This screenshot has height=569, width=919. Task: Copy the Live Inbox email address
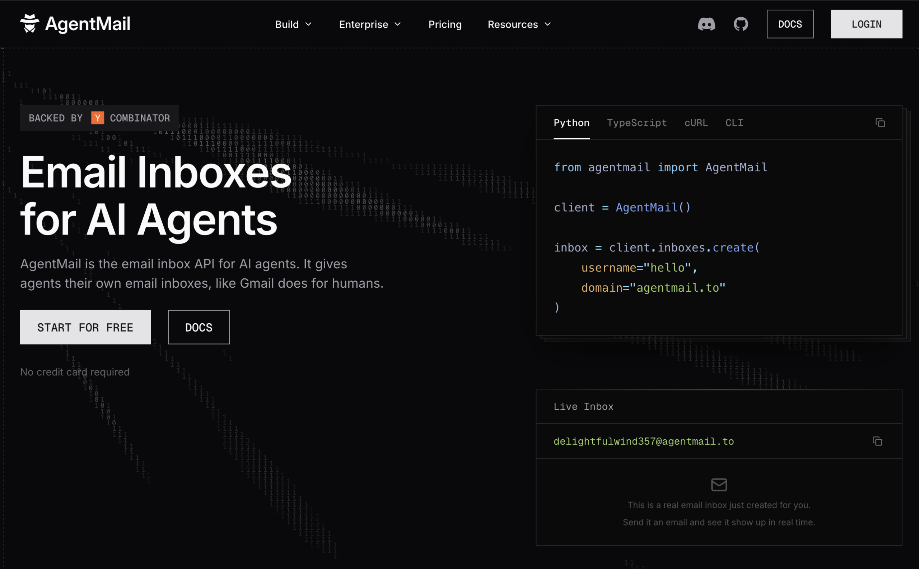point(877,441)
